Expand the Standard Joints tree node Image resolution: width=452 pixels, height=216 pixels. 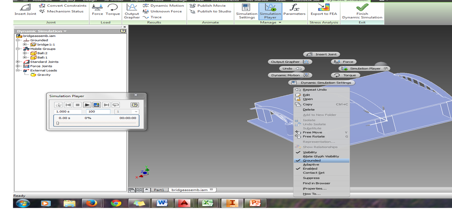tap(18, 62)
